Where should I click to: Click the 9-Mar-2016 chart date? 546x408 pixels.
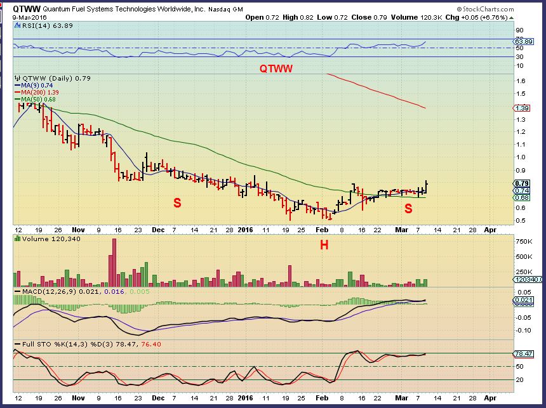pos(30,17)
